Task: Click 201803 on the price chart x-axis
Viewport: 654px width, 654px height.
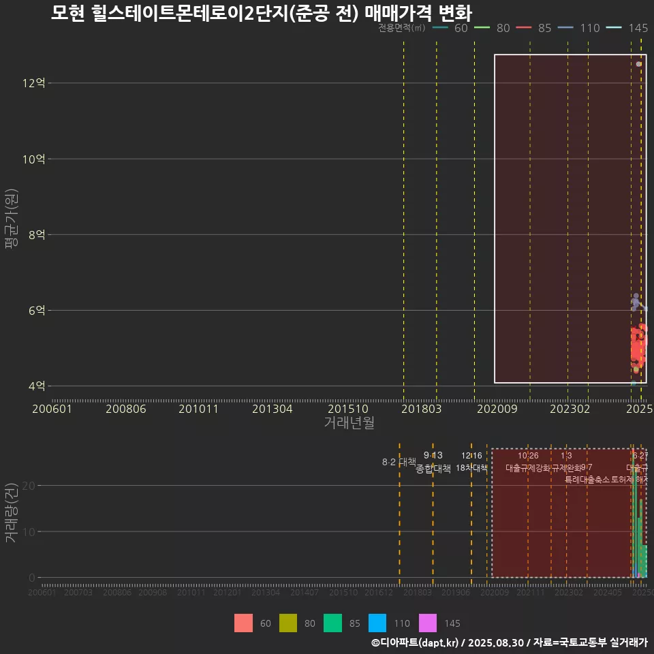Action: pos(421,409)
